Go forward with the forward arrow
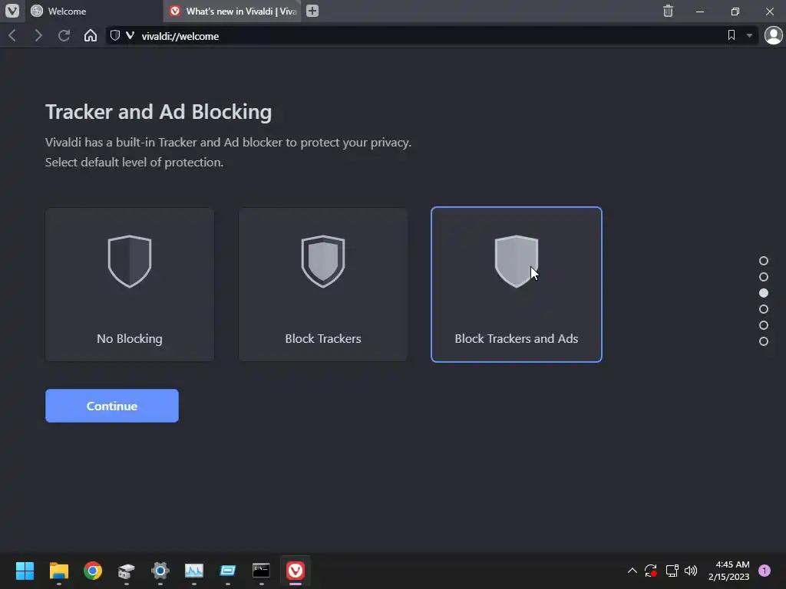This screenshot has width=786, height=589. pos(38,35)
